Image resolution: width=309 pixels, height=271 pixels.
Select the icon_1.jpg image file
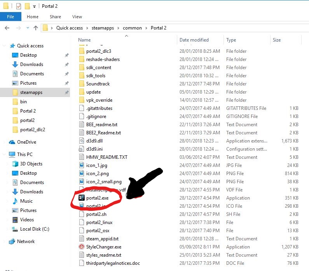coord(96,165)
